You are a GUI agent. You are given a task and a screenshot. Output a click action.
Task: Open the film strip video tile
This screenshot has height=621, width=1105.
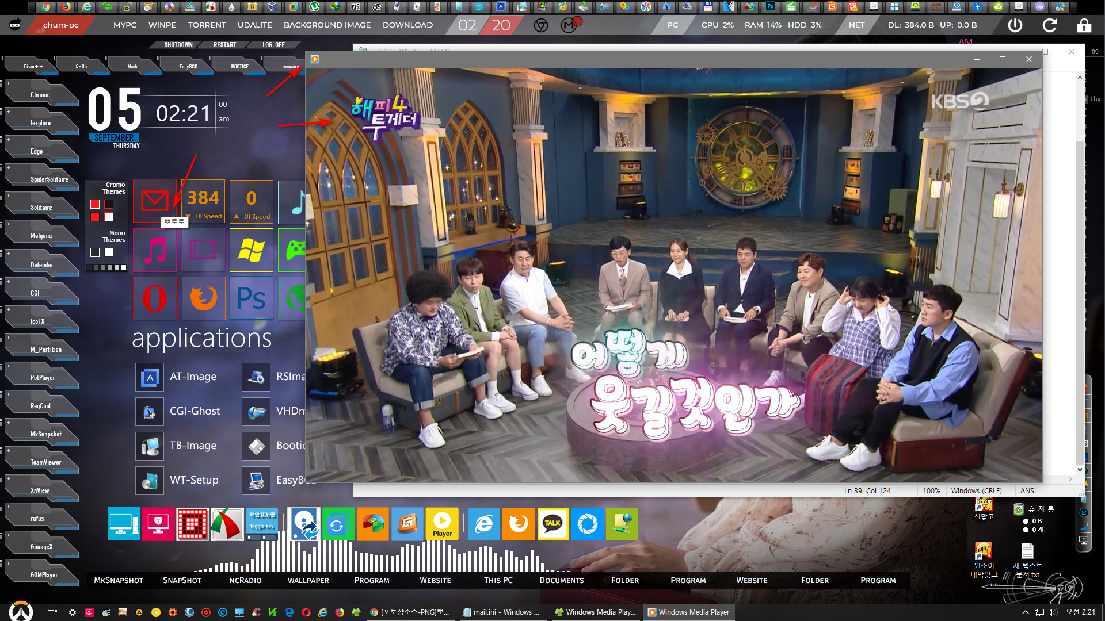[x=203, y=250]
